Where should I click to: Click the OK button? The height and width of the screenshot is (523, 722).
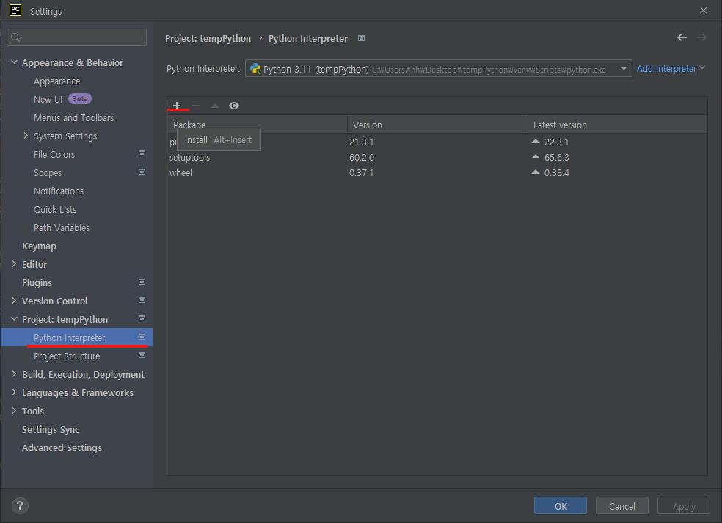(x=561, y=505)
